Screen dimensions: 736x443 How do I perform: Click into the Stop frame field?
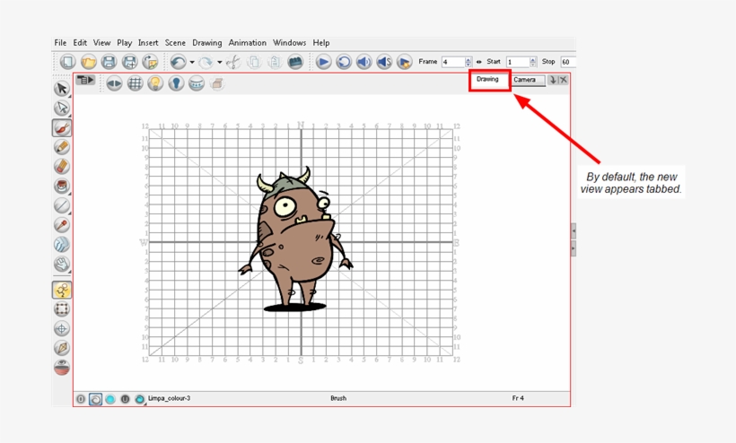[568, 62]
